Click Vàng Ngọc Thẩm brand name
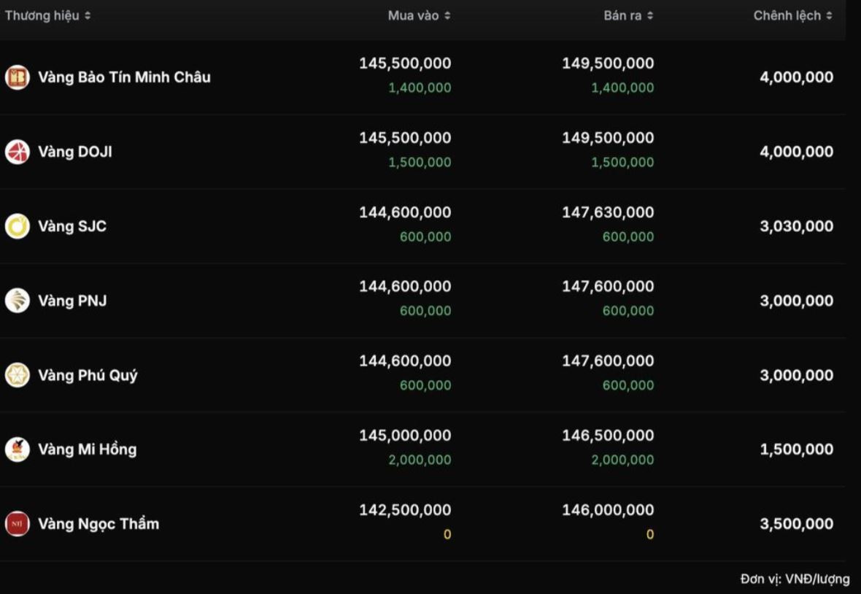Image resolution: width=861 pixels, height=594 pixels. click(x=99, y=524)
